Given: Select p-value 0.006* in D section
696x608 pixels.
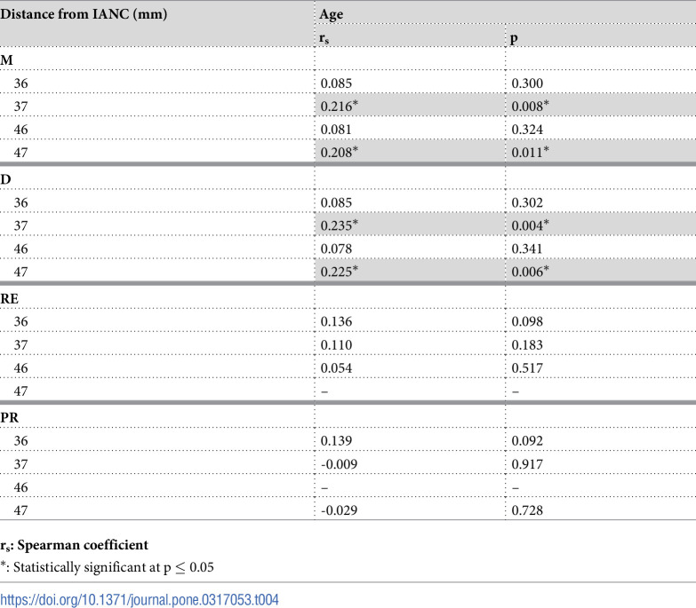Looking at the screenshot, I should [530, 272].
